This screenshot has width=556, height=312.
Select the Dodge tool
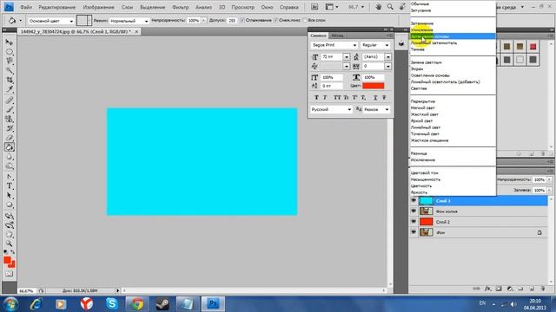[x=10, y=166]
